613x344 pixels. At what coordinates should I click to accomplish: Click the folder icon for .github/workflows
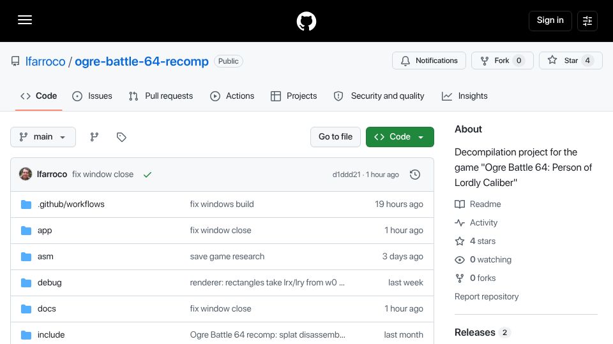click(26, 204)
